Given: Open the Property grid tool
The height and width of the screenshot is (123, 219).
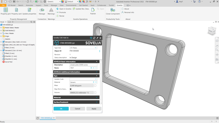Looking at the screenshot, I should [x=6, y=11].
